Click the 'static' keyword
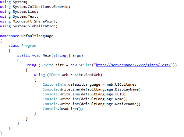 point(23,55)
